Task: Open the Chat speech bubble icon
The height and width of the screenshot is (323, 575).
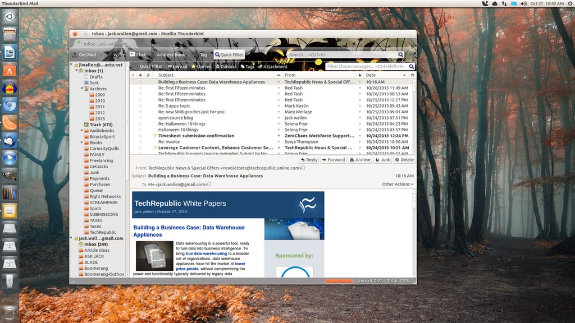Action: (133, 54)
